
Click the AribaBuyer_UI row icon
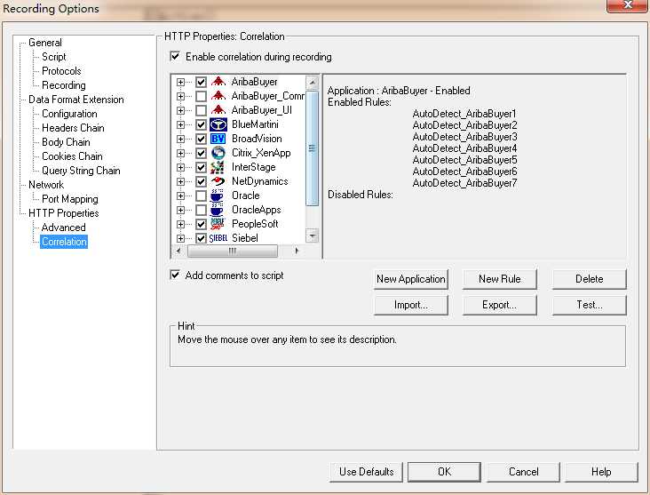coord(218,110)
